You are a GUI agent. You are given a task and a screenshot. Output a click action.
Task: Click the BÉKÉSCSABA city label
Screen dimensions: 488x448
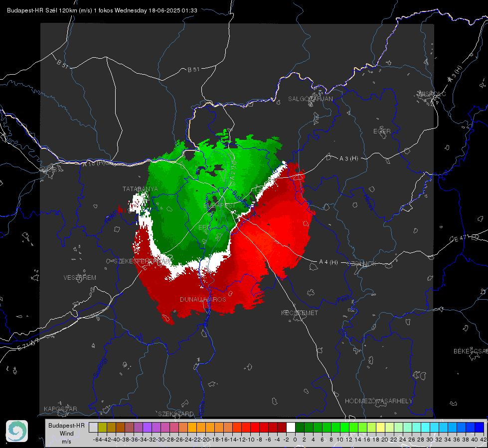(471, 351)
